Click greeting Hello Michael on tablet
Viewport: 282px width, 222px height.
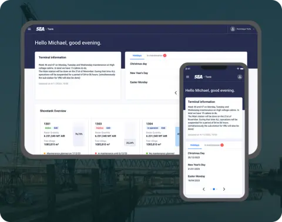68,43
